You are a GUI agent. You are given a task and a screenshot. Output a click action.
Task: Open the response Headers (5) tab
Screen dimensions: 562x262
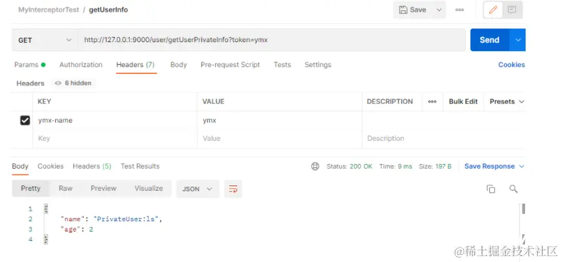click(x=92, y=166)
